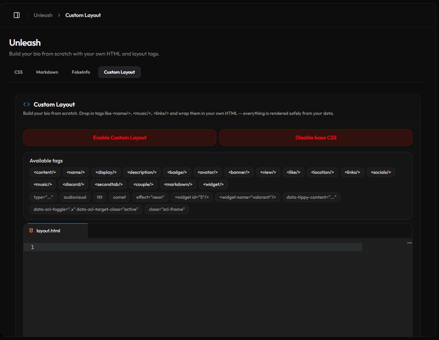This screenshot has width=439, height=340.
Task: Add the tilt attribute chip
Action: (100, 197)
